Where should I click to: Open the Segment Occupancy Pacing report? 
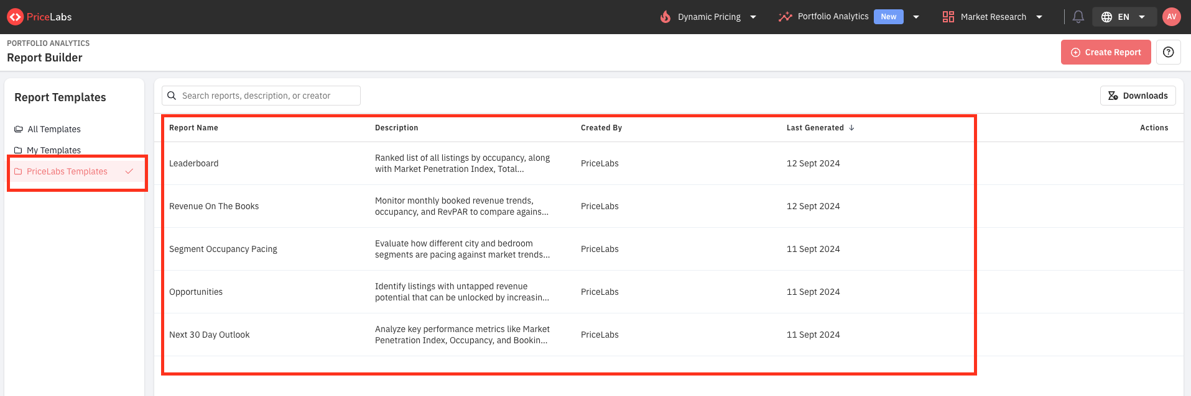click(x=223, y=249)
